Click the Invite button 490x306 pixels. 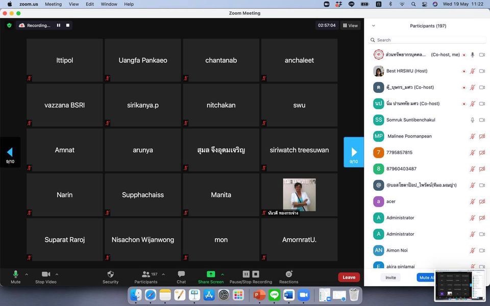point(390,277)
